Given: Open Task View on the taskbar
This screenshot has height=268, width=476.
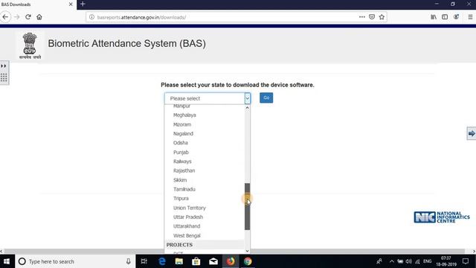Looking at the screenshot, I should (x=144, y=261).
